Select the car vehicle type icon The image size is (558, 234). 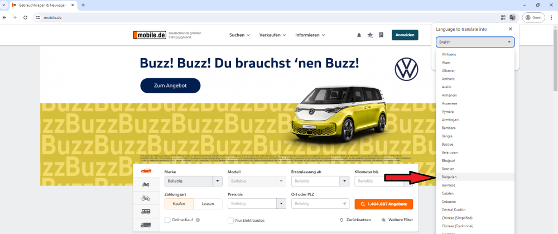click(146, 171)
